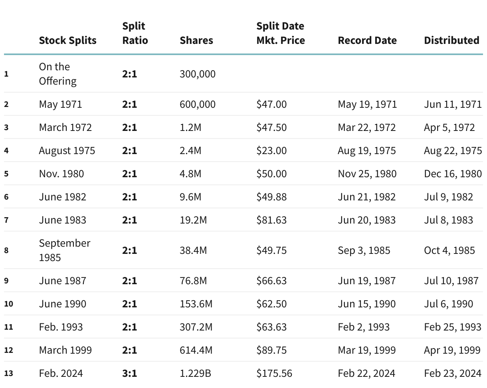The height and width of the screenshot is (388, 487).
Task: Click the Split Ratio column header
Action: point(135,33)
